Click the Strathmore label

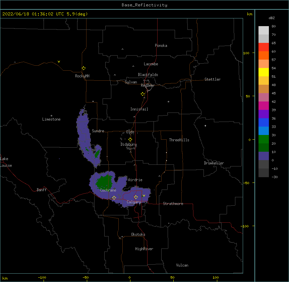tap(173, 204)
